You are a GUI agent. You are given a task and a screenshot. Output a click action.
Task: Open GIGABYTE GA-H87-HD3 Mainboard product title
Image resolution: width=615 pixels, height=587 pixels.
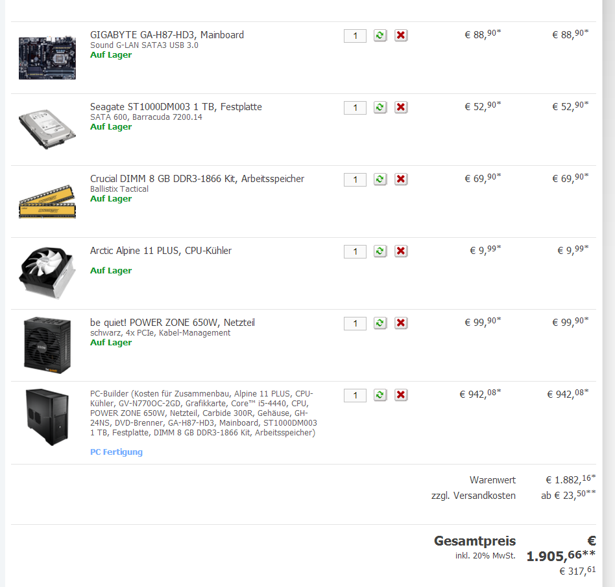coord(167,35)
